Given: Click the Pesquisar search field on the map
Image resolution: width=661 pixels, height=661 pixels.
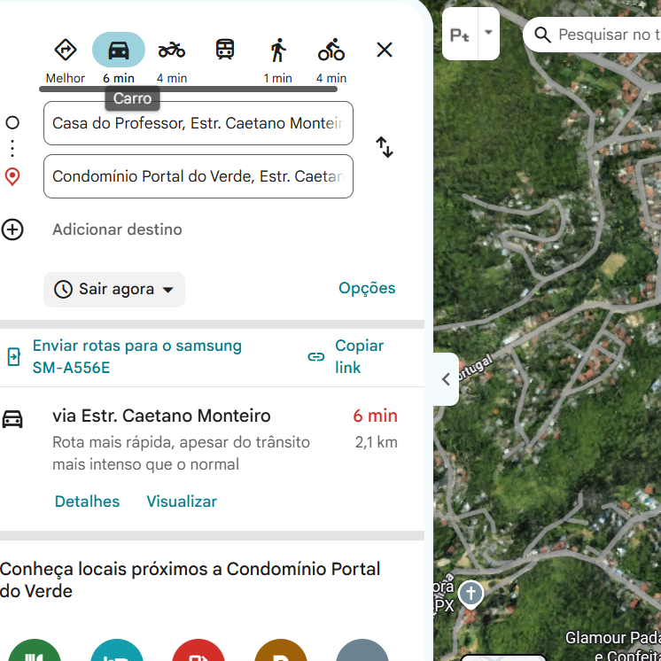Looking at the screenshot, I should click(609, 35).
